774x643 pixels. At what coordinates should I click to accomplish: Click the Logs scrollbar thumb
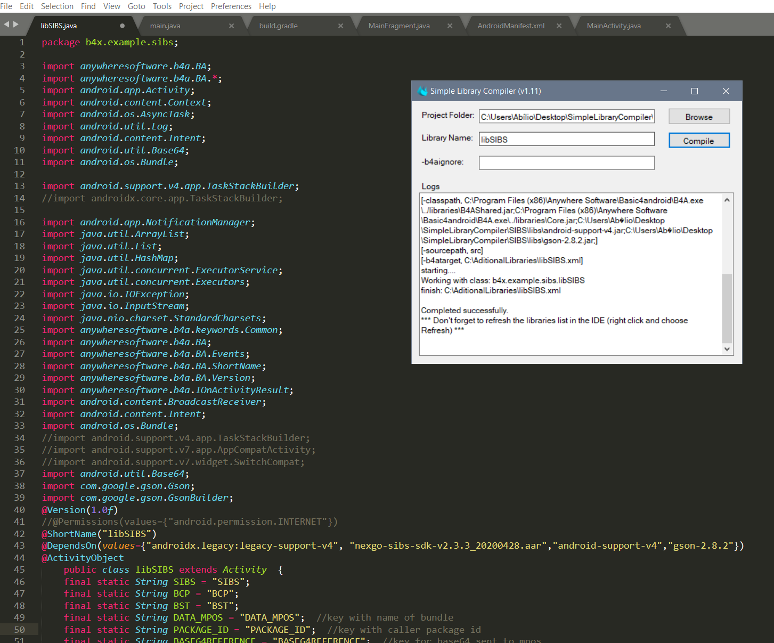coord(727,308)
